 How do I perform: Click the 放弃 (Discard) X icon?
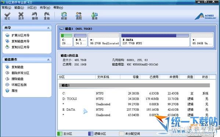click(x=21, y=14)
